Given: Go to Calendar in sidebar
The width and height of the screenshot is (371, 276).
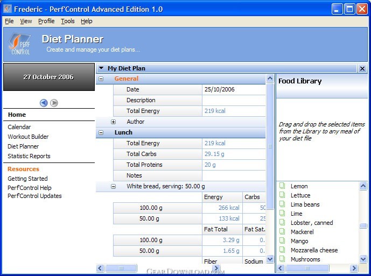Looking at the screenshot, I should point(19,127).
